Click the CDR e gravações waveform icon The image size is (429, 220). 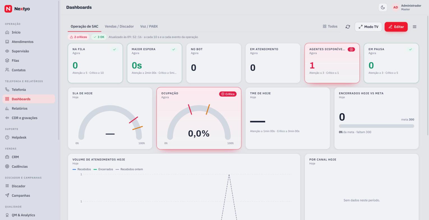coord(7,118)
